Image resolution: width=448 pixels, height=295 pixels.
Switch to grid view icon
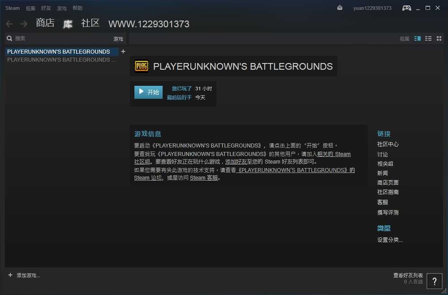[x=439, y=38]
